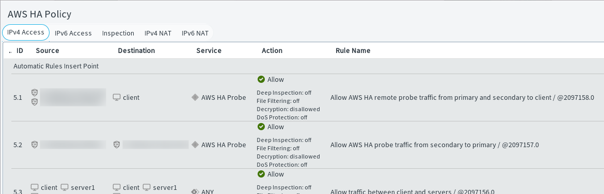Open the IPv6 NAT tab

(x=195, y=33)
